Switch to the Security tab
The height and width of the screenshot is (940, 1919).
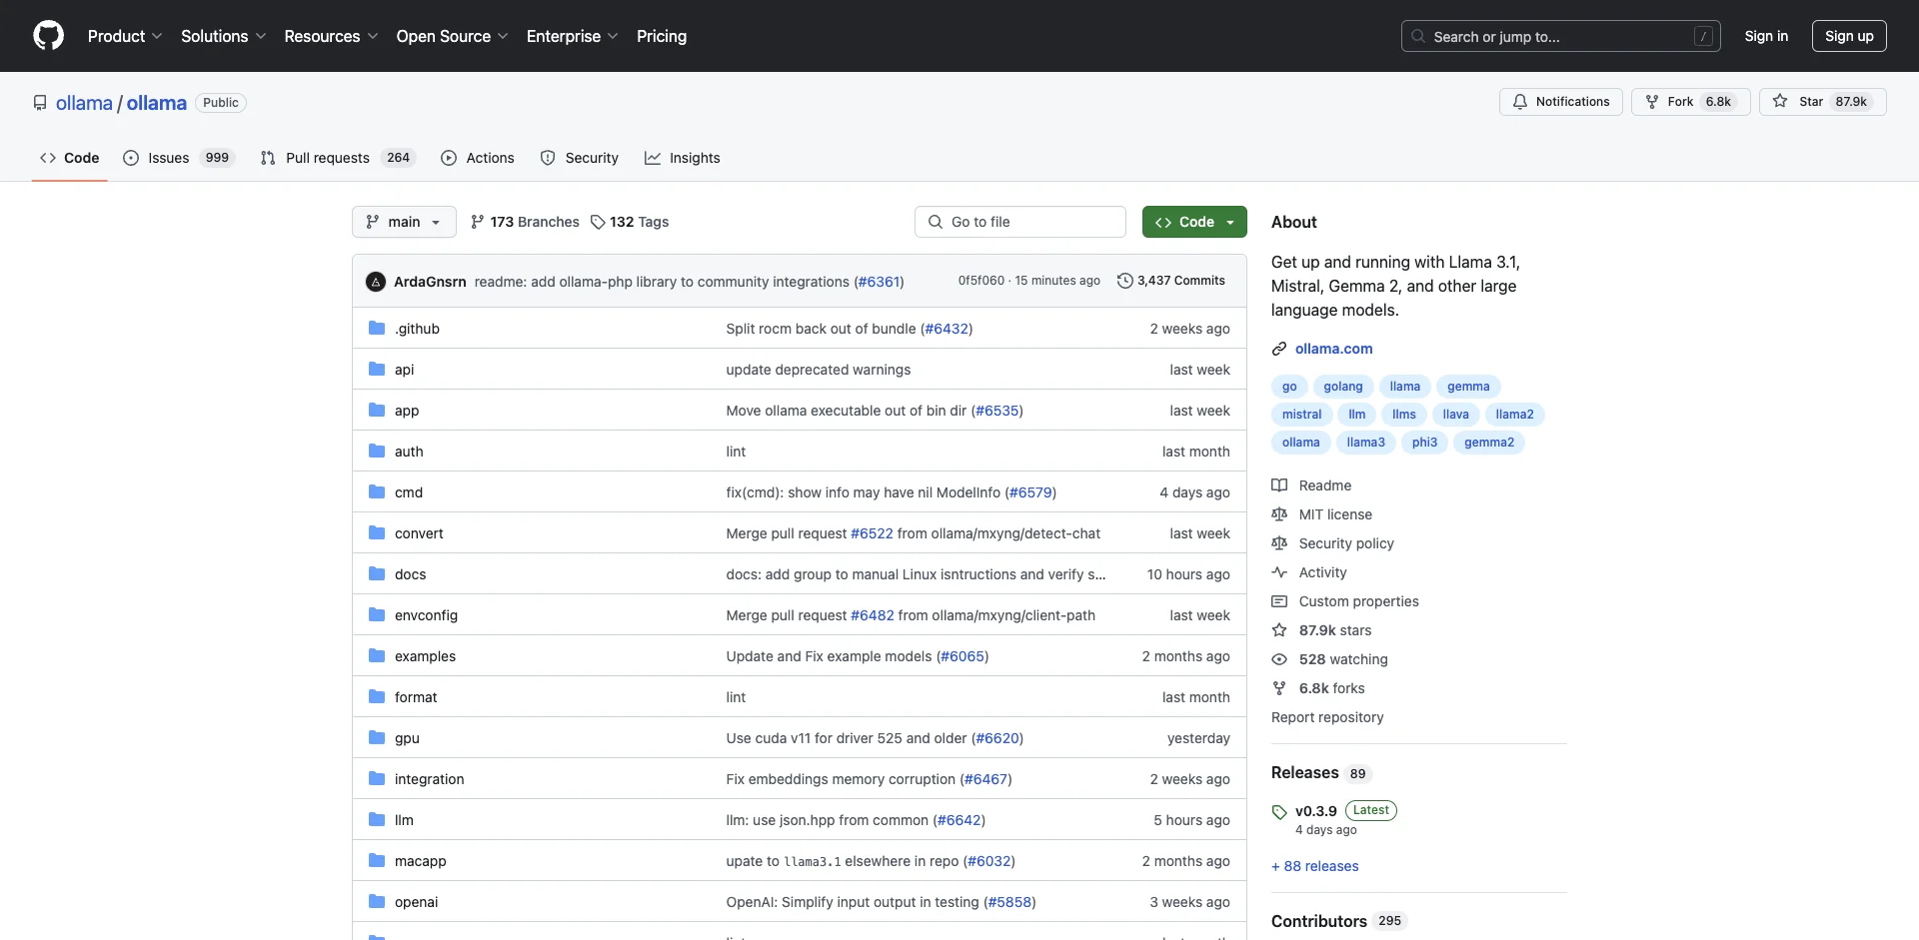pos(580,158)
